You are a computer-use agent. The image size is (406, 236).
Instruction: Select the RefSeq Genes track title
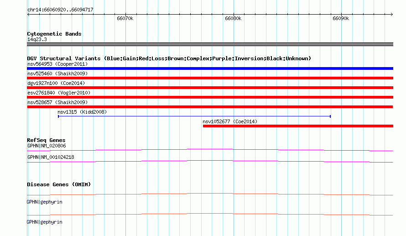(x=46, y=140)
